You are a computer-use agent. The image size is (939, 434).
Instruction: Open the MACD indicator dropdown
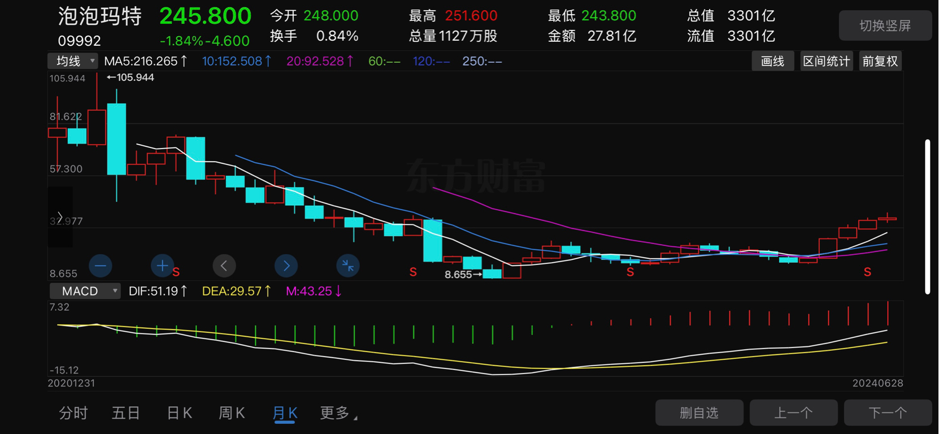[x=85, y=291]
